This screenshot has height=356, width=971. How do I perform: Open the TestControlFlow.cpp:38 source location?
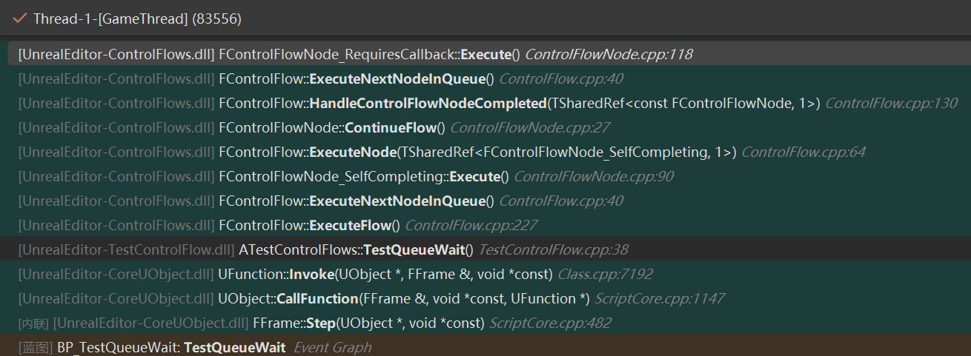554,250
